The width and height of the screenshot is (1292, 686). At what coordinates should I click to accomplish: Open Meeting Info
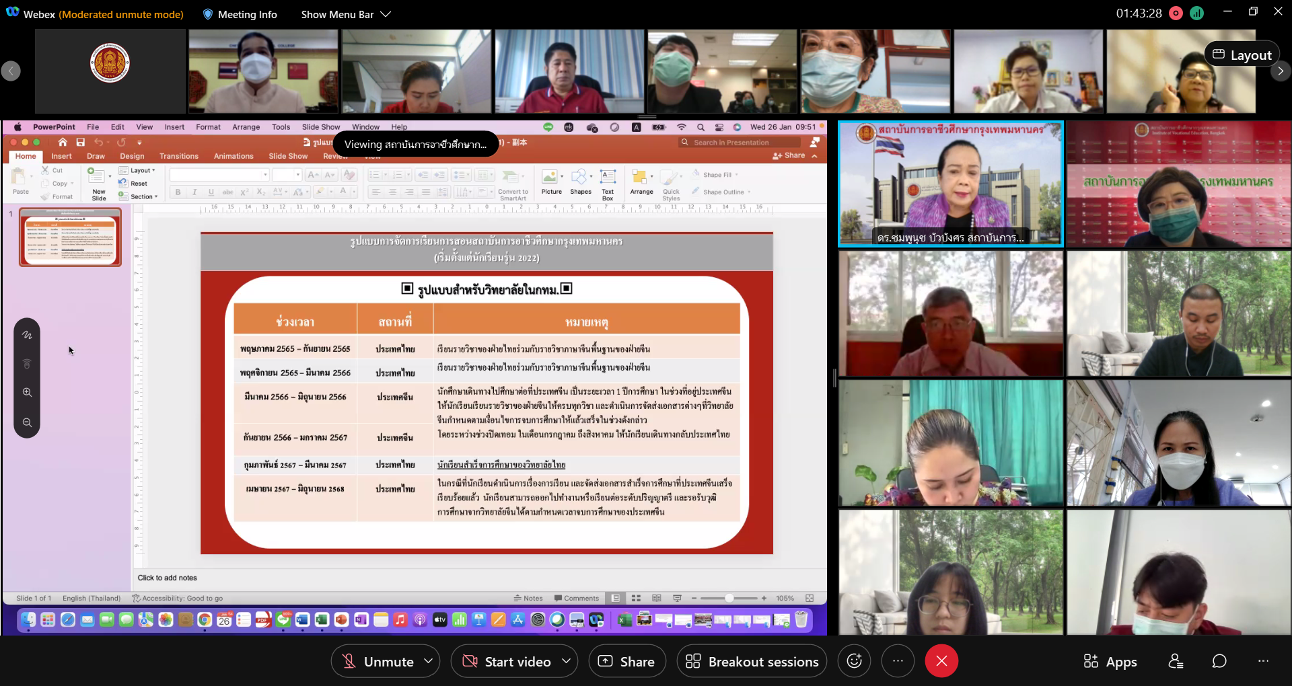(x=240, y=14)
